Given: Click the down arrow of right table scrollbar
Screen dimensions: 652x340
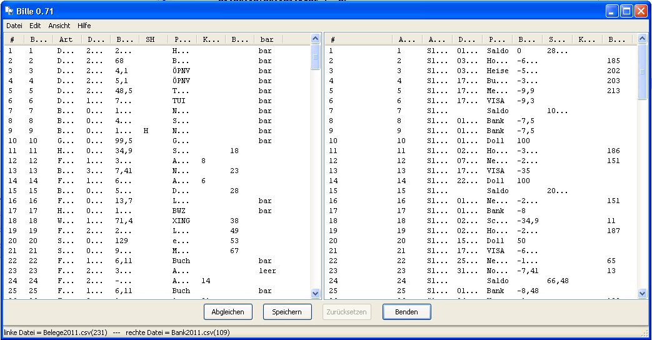Looking at the screenshot, I should [x=642, y=293].
